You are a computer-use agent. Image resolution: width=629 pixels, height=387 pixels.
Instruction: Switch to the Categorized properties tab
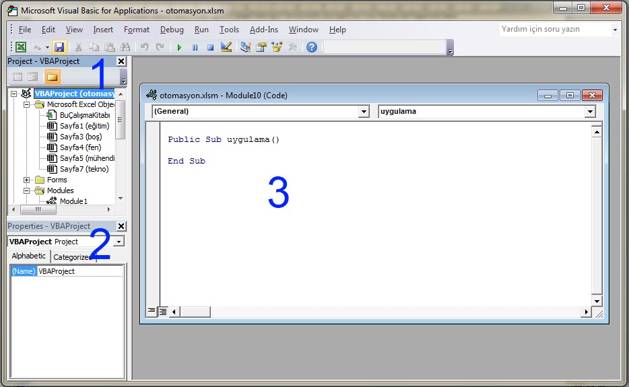click(72, 257)
